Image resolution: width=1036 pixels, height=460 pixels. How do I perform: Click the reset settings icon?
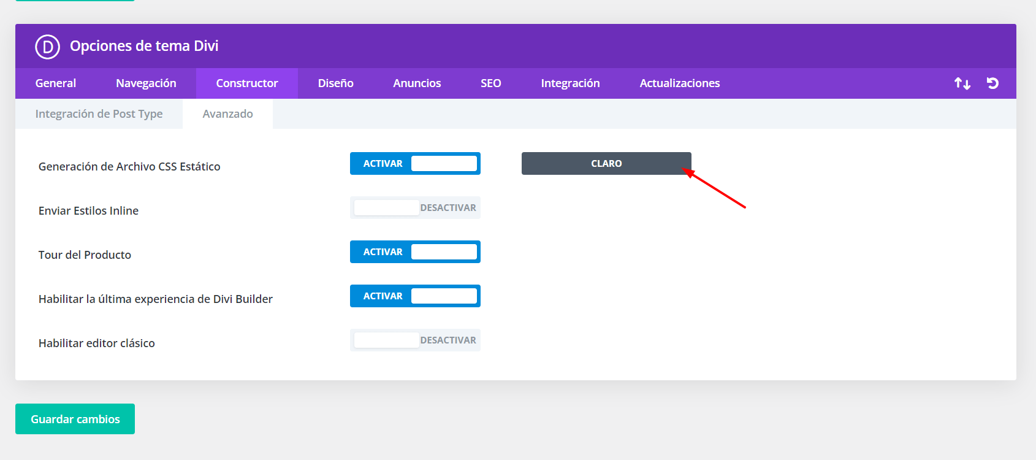tap(993, 83)
